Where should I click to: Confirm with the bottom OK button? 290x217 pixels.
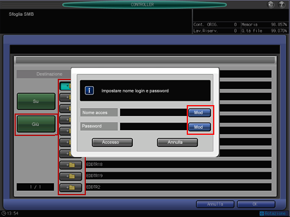click(x=256, y=204)
